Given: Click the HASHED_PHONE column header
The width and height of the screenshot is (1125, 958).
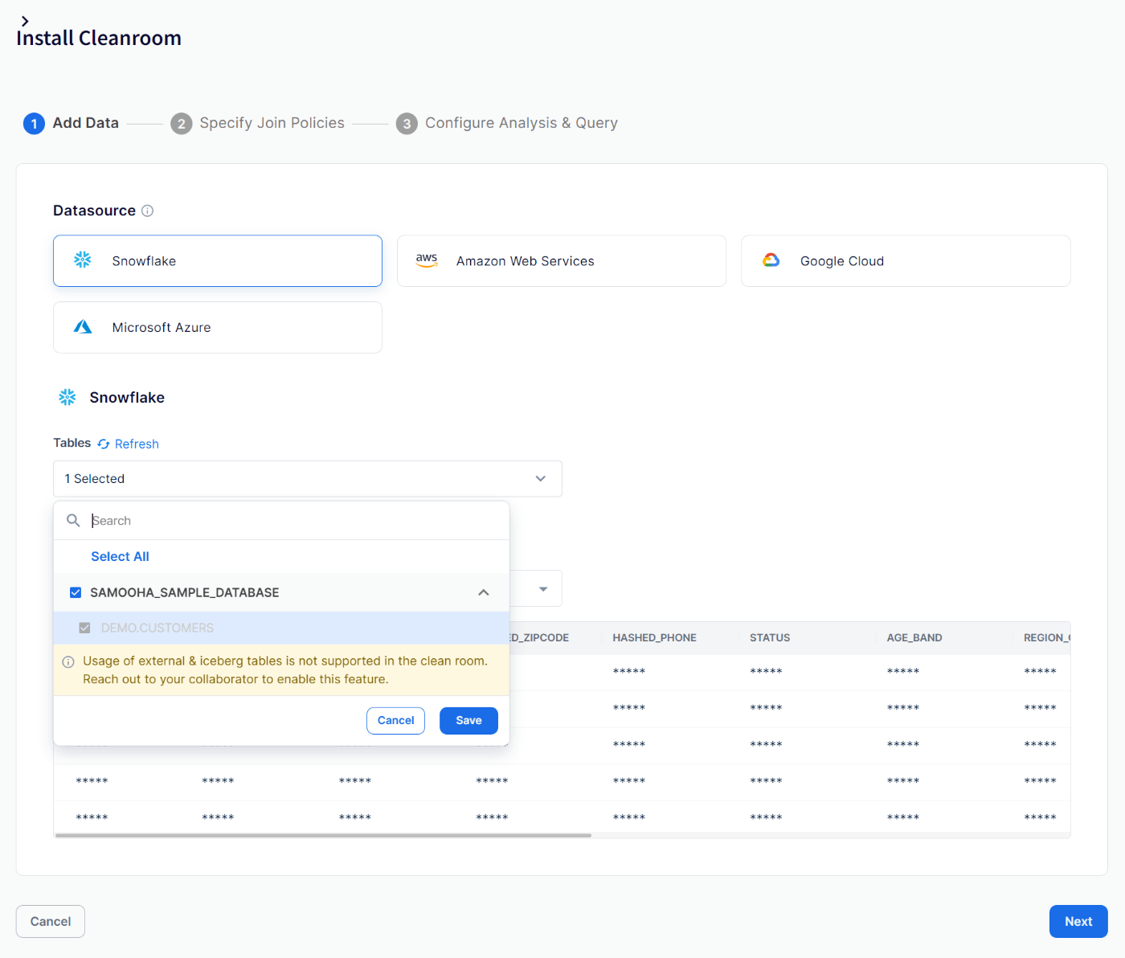Looking at the screenshot, I should (x=654, y=637).
